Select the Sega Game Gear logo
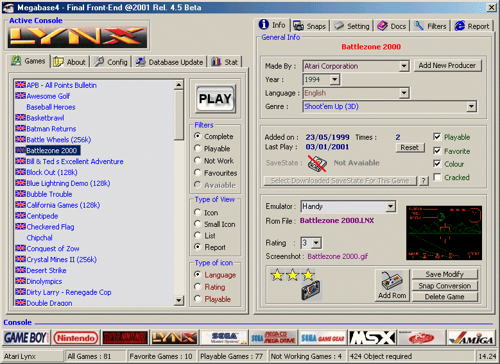Screen dimensions: 500x364 click(x=323, y=338)
